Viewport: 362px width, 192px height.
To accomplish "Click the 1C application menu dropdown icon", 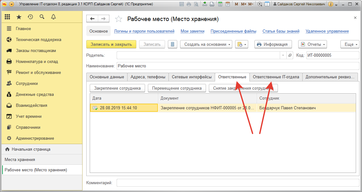I will click(11, 4).
